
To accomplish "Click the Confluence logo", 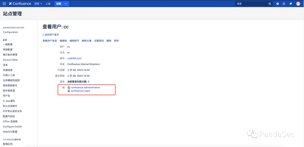I will [x=20, y=4].
